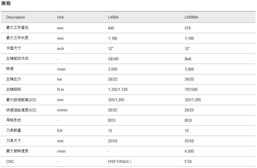
Task: Click the 最大移送距离(X/Z) row label
Action: pos(21,100)
